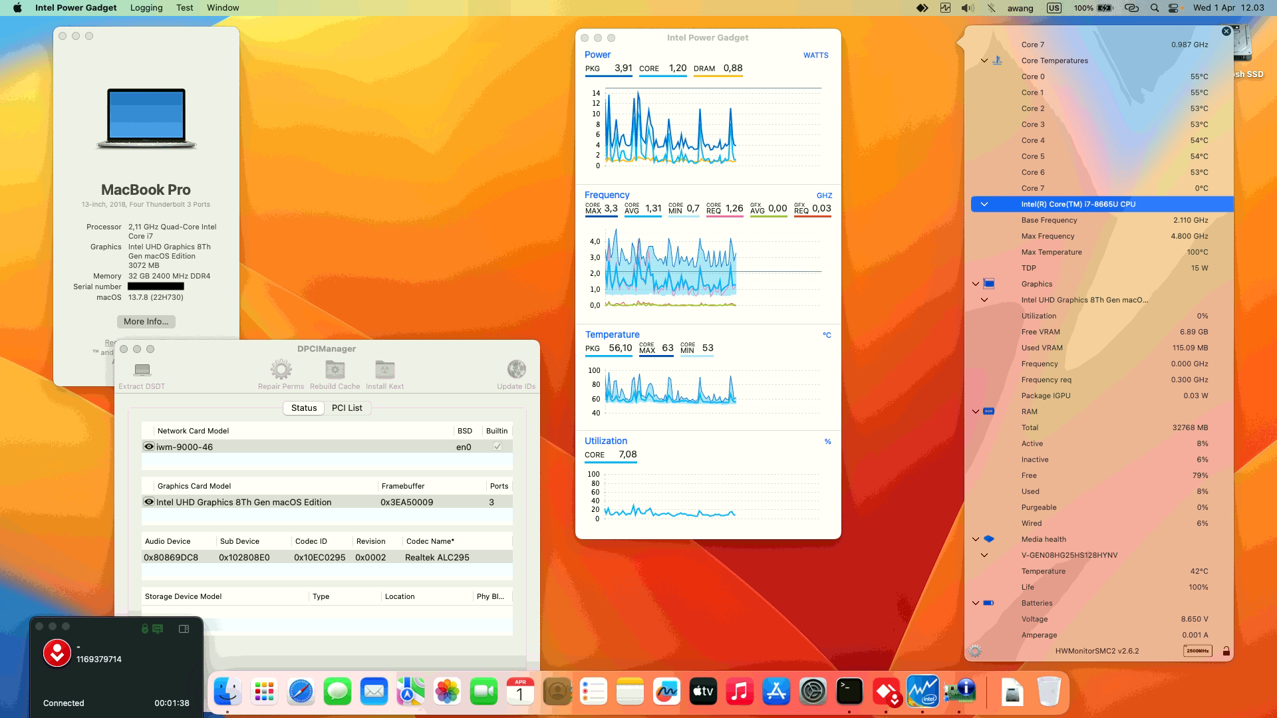Collapse the RAM section
Screen dimensions: 1277x718
click(x=976, y=412)
